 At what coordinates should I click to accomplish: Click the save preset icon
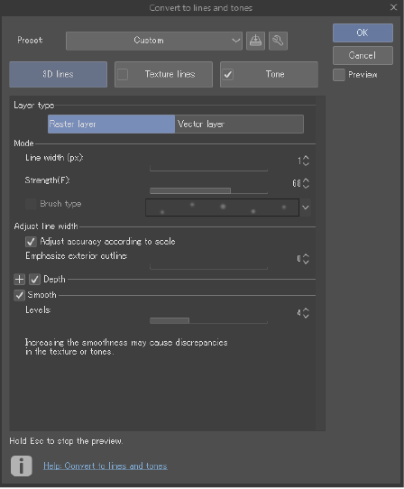coord(255,41)
